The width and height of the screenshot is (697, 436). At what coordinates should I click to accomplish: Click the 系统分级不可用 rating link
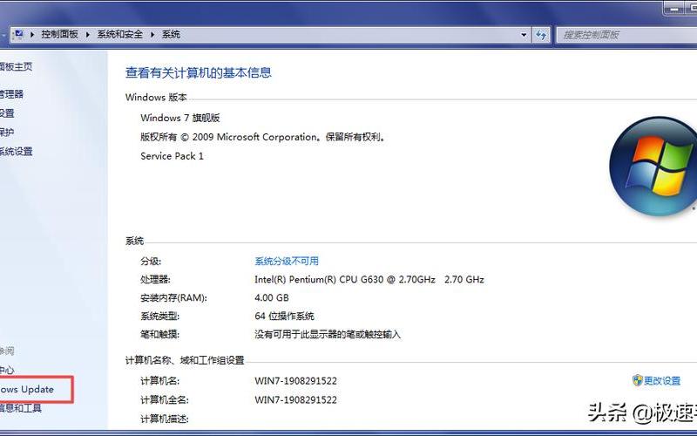pyautogui.click(x=287, y=261)
